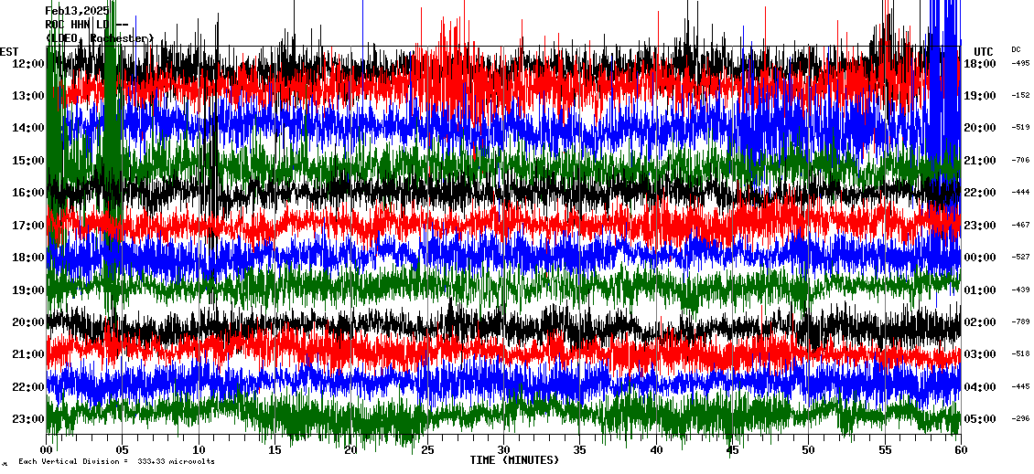Screen dimensions: 1034x474
Task: Pick the -467 DC offset value
Action: [x=1021, y=225]
